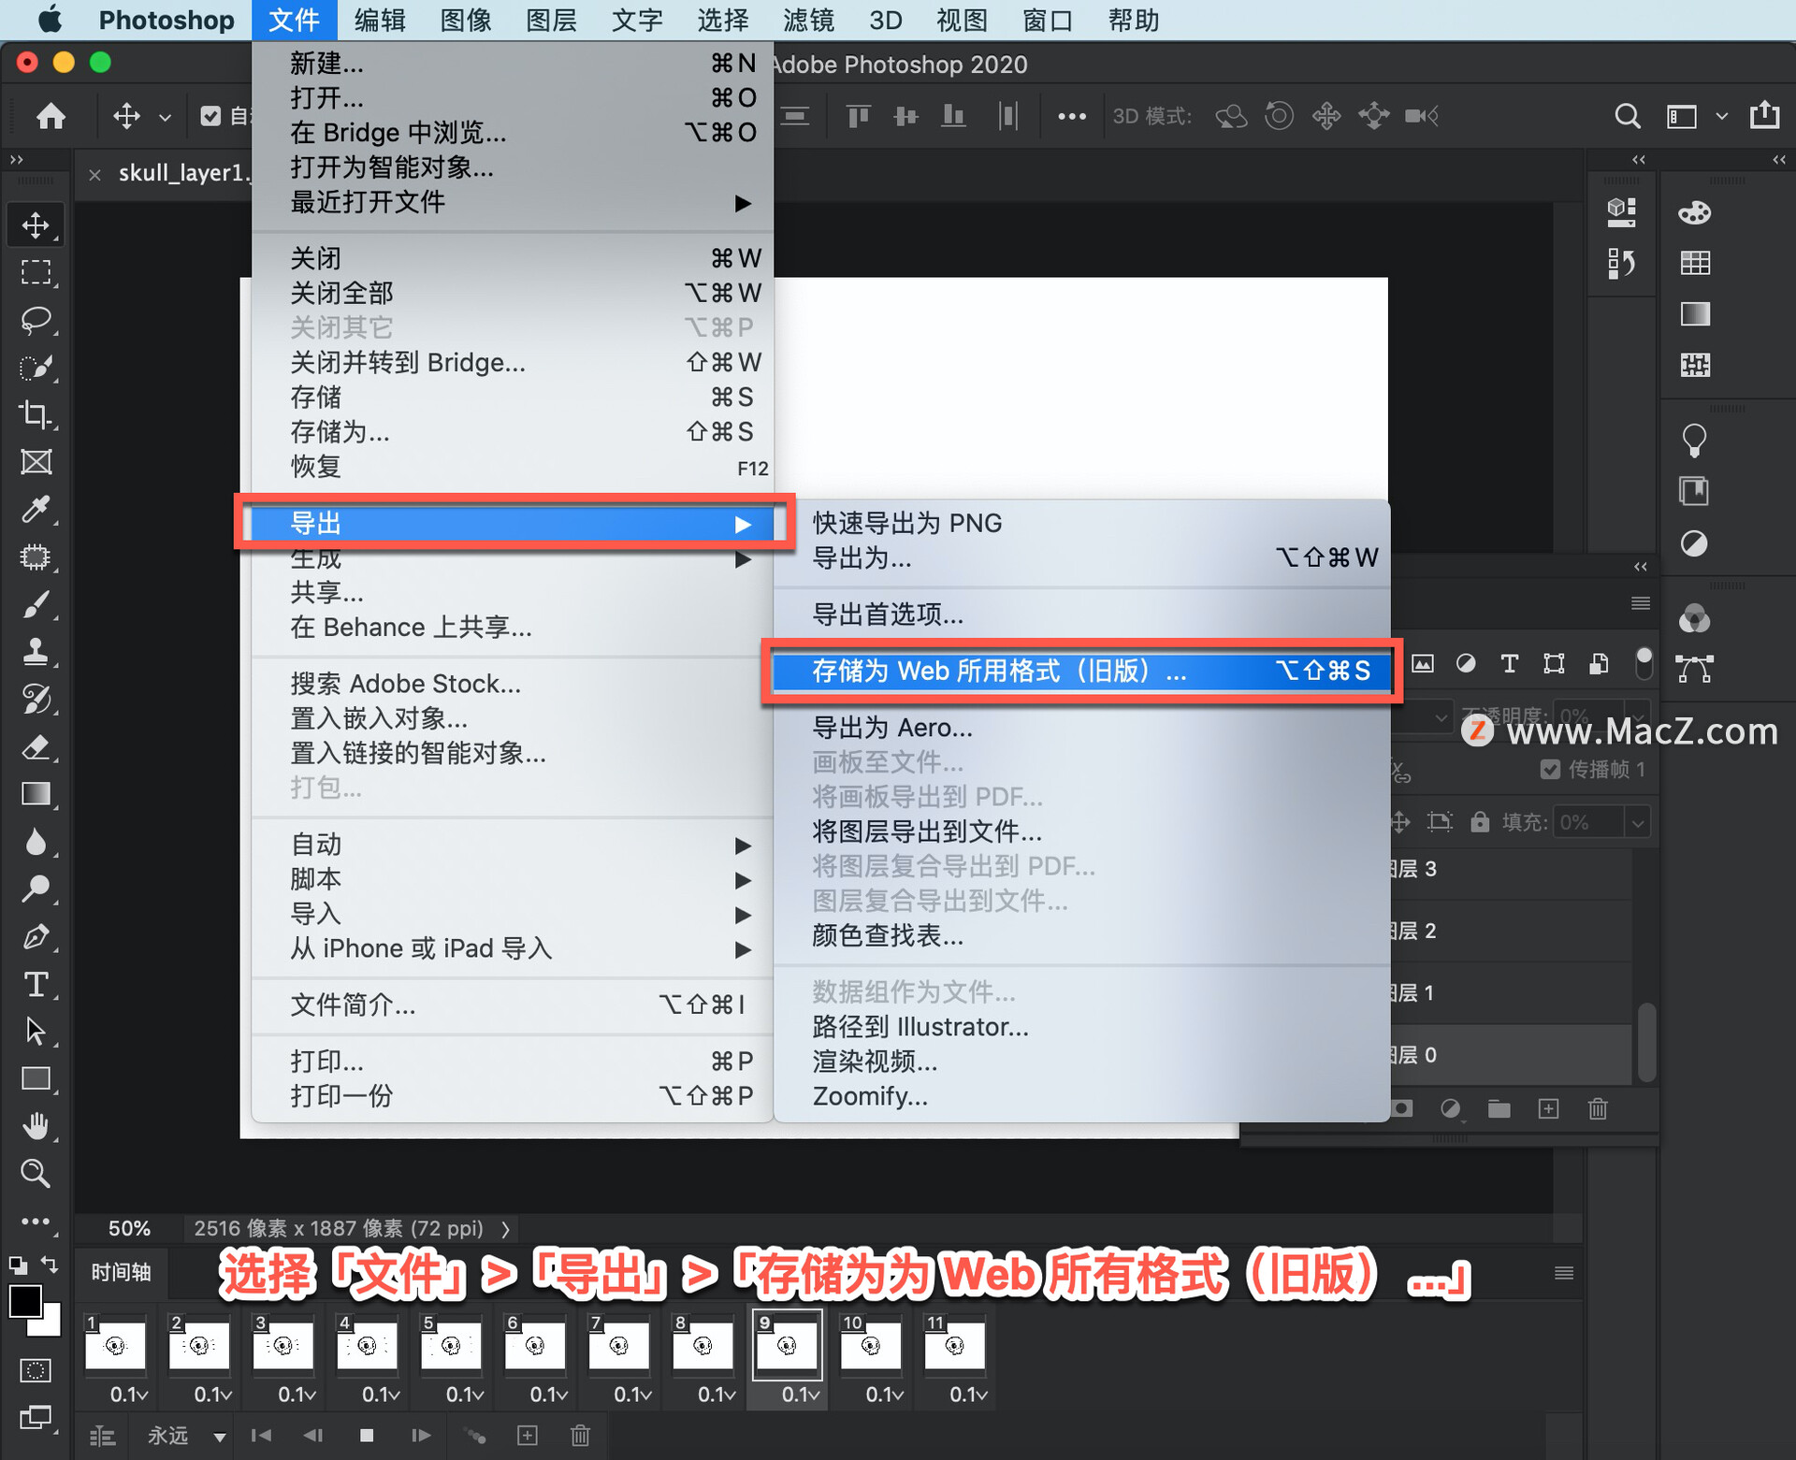This screenshot has height=1460, width=1796.
Task: Open the 滤镜 menu in menu bar
Action: (x=808, y=20)
